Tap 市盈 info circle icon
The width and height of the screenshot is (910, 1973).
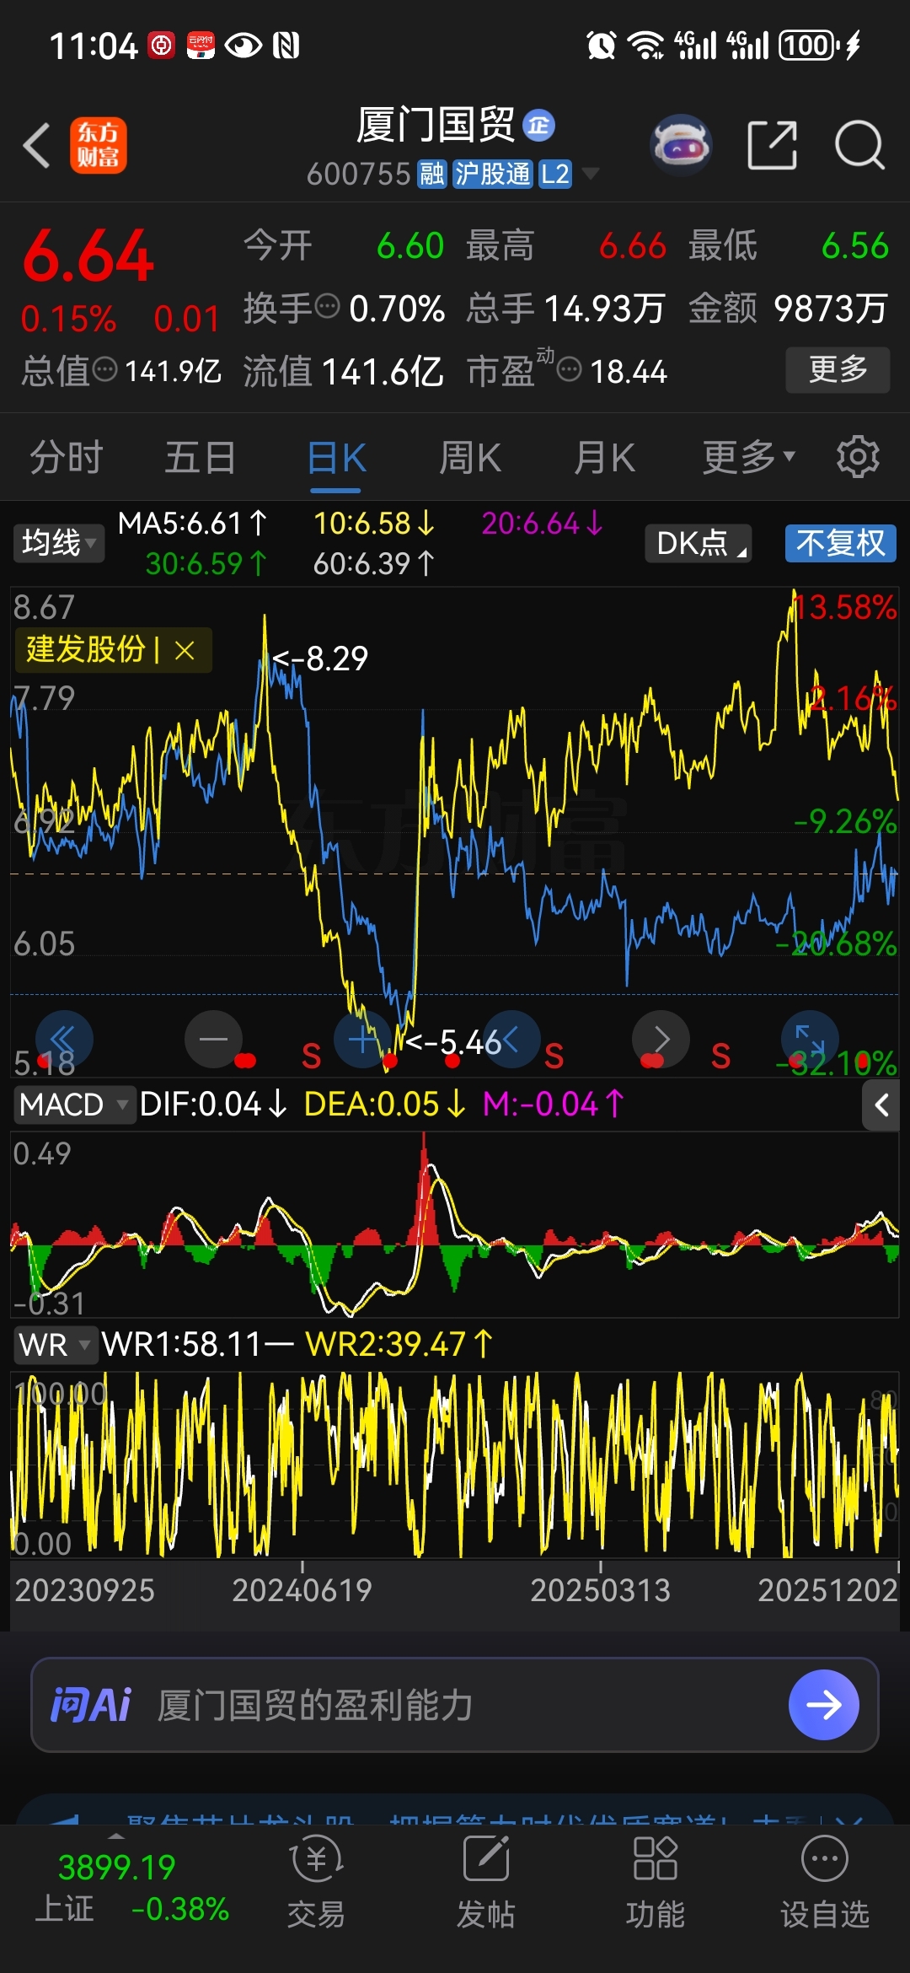(570, 369)
